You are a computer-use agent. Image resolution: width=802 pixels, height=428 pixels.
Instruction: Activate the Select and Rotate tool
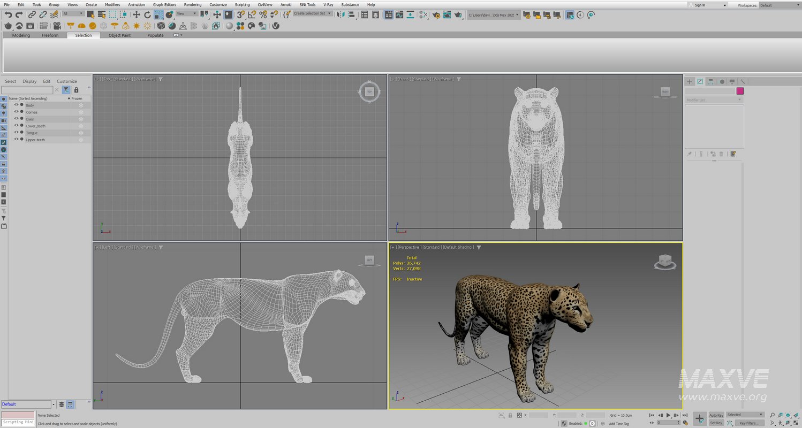click(x=148, y=14)
